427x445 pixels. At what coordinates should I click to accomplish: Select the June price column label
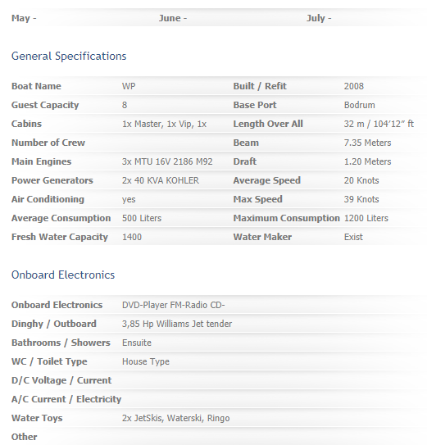click(x=173, y=18)
